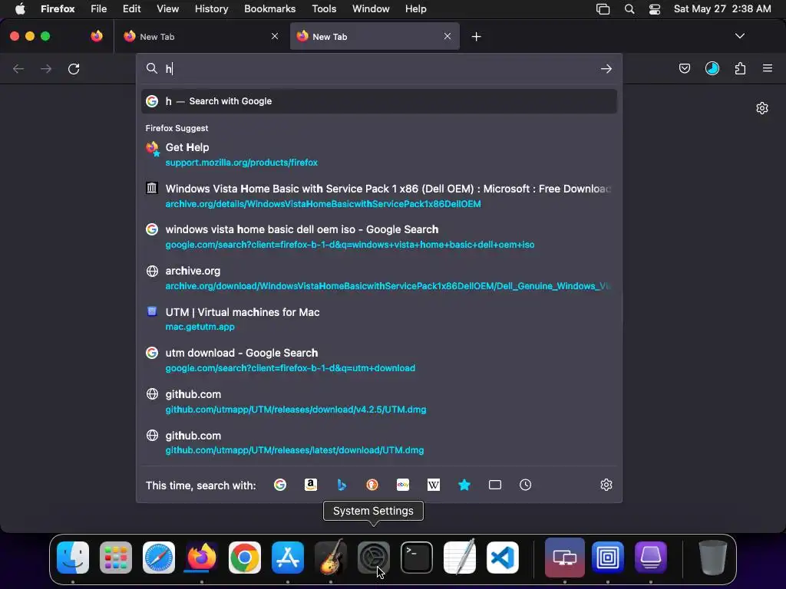Open Spotlight search in menu bar
Image resolution: width=786 pixels, height=589 pixels.
point(629,9)
